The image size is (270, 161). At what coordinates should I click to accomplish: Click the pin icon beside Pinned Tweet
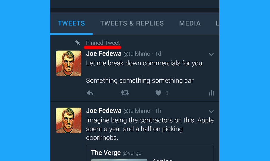pyautogui.click(x=77, y=43)
